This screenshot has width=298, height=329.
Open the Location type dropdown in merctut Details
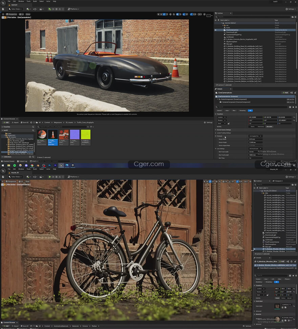[221, 117]
